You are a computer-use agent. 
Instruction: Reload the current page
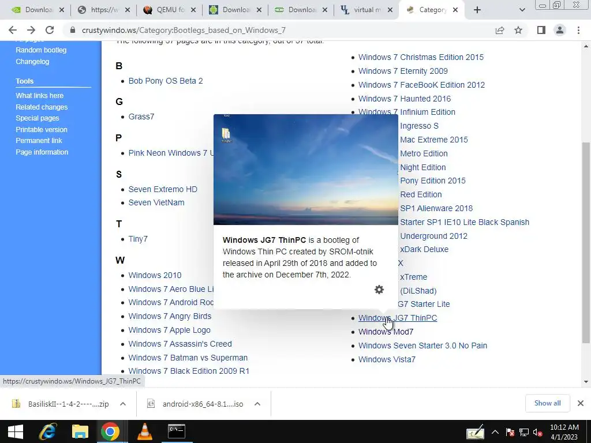click(50, 30)
